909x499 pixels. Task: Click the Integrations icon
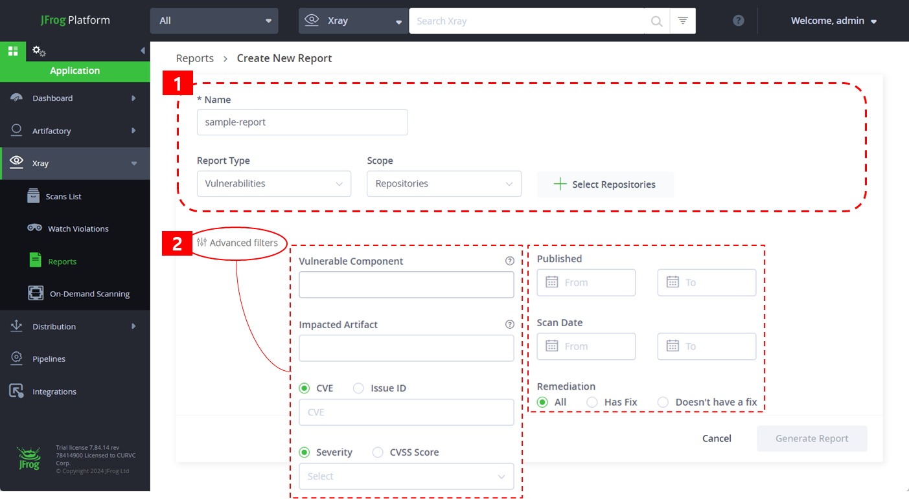17,391
